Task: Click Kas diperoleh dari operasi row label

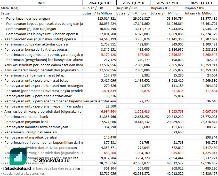Action: 40,39
